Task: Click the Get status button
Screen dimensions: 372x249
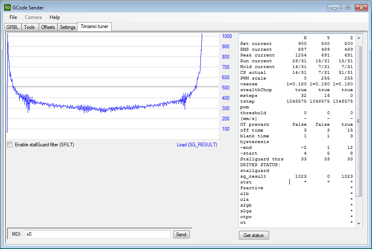Action: click(254, 235)
